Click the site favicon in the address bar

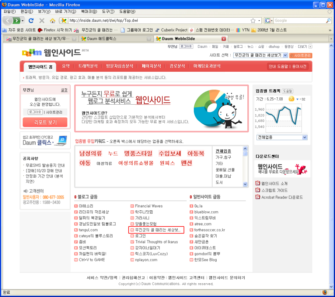click(x=64, y=21)
